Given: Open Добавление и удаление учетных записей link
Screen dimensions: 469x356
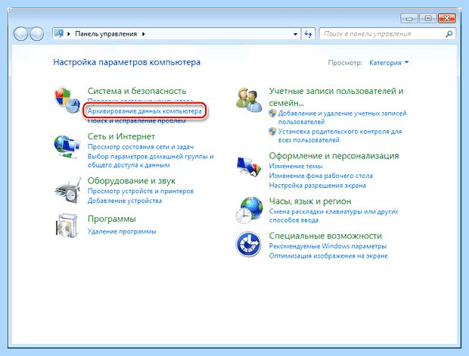Looking at the screenshot, I should coord(342,117).
